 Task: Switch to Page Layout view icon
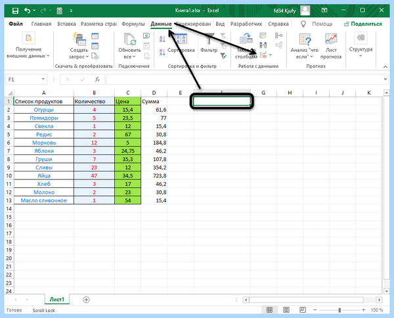(286, 310)
